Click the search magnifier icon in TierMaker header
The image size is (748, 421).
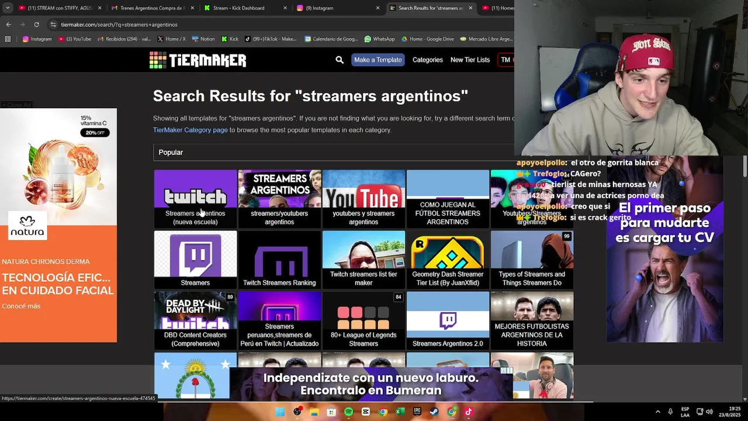pos(340,60)
